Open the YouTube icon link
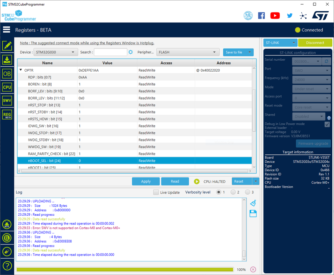Viewport: 334px width, 275px height. coord(275,15)
